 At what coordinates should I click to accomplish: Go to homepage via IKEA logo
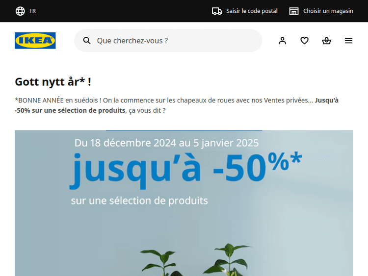point(35,41)
